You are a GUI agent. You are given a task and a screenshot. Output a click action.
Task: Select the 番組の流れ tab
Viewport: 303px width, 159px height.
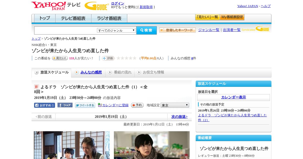point(120,72)
